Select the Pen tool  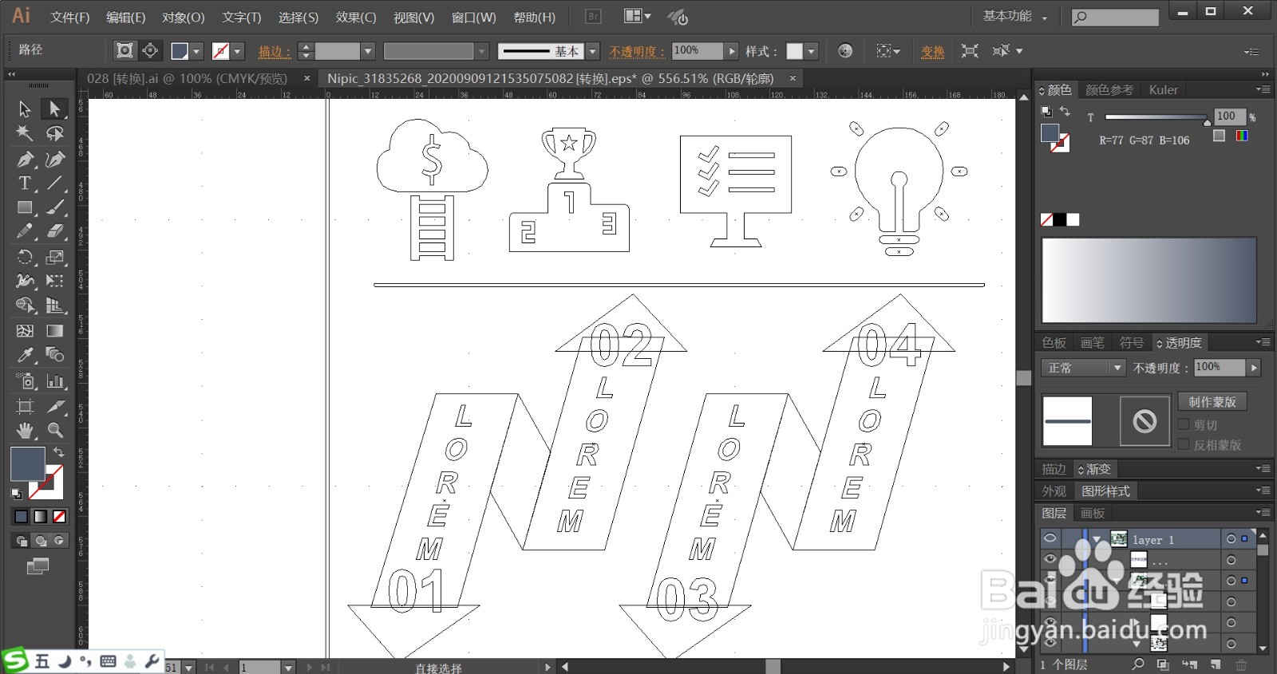tap(25, 159)
